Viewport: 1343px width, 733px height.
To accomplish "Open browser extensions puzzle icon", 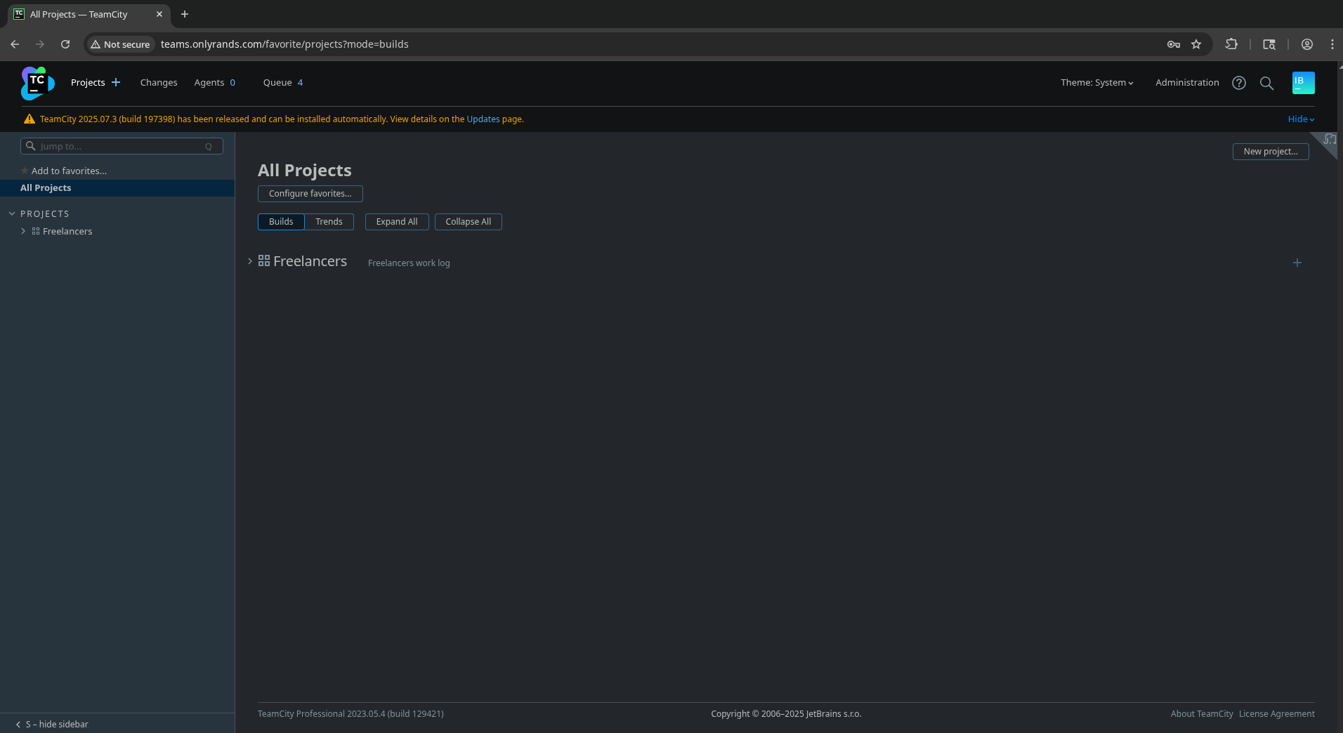I will [1231, 44].
